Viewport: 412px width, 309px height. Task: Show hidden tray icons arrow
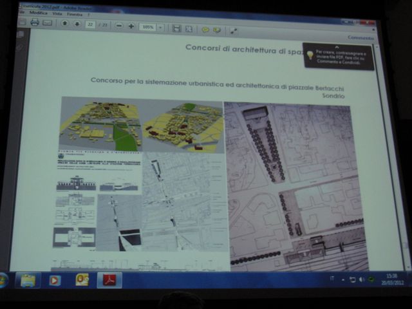coord(343,280)
